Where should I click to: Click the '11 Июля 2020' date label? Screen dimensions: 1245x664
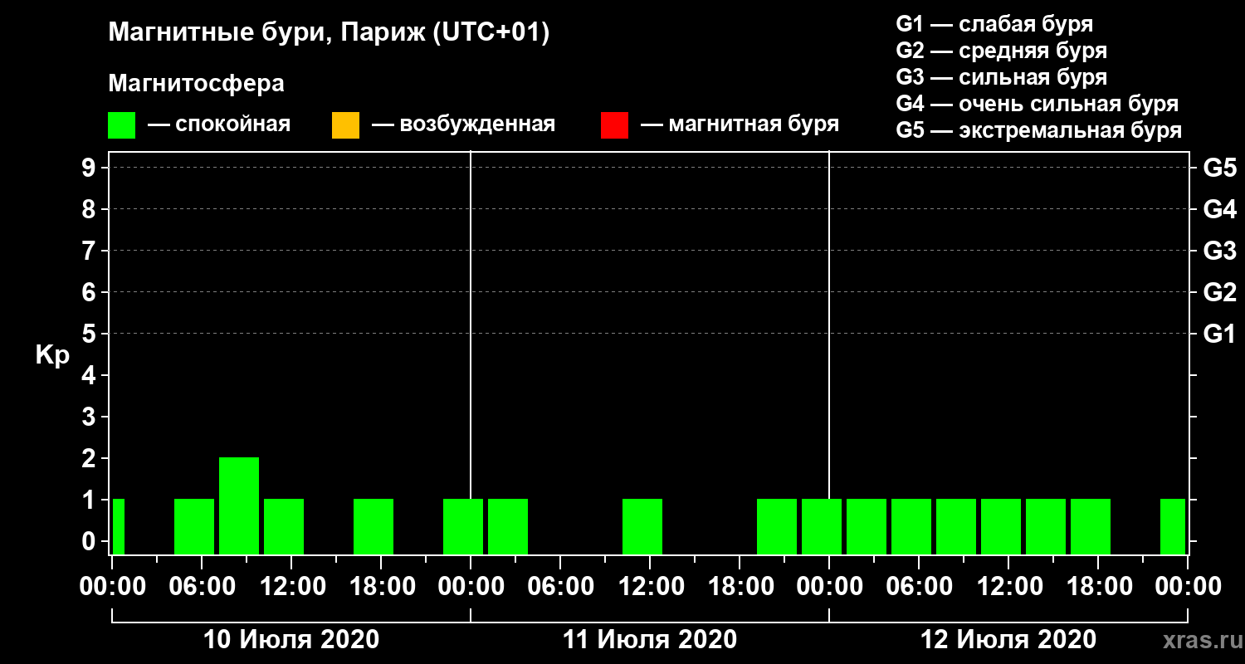click(x=650, y=640)
